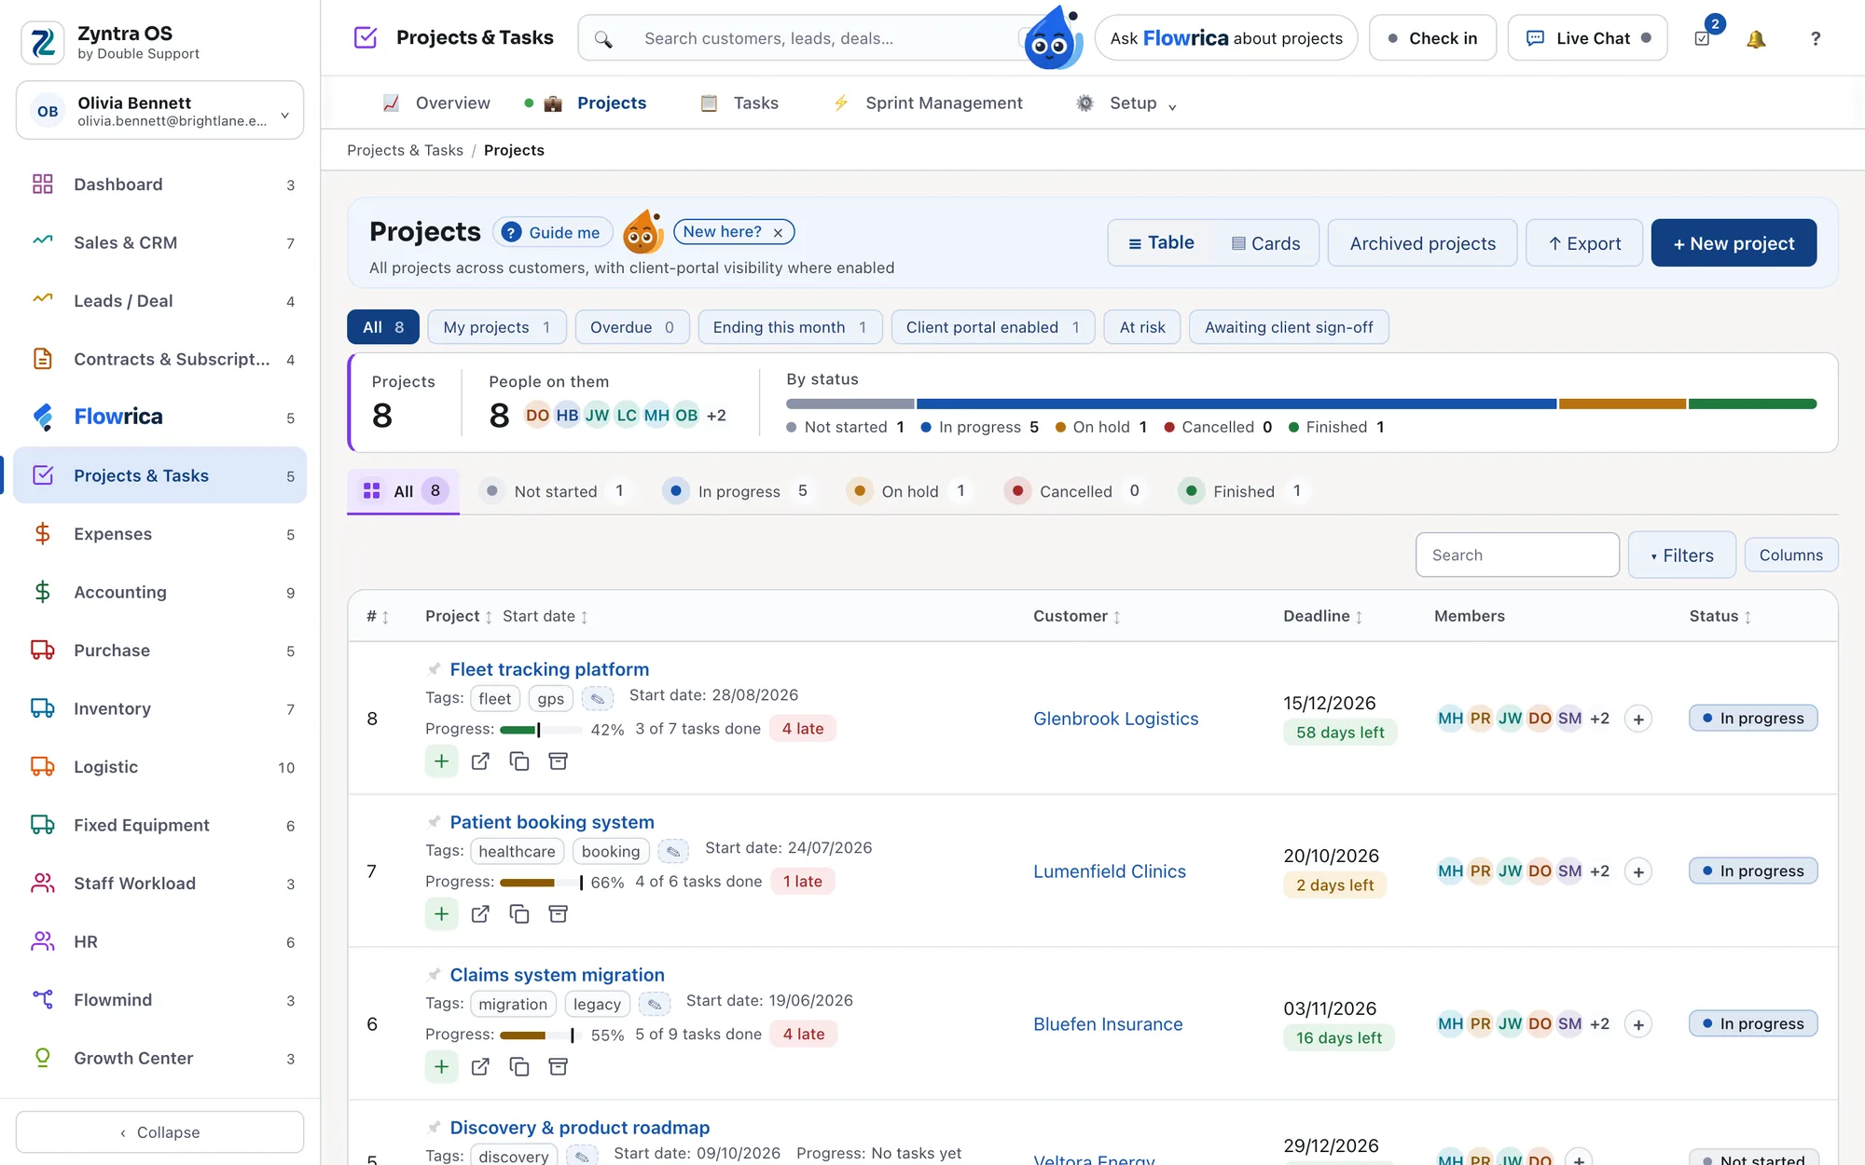Expand the Olivia Bennett account dropdown

[160, 111]
